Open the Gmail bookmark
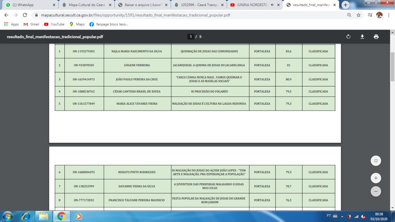 tap(31, 24)
